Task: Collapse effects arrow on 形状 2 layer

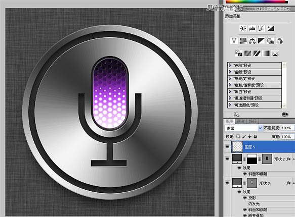Action: [293, 159]
